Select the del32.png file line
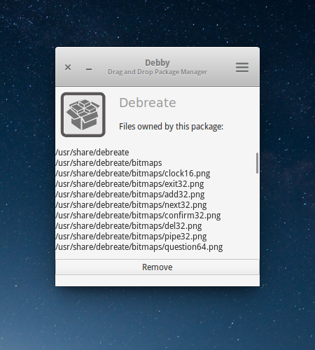 129,226
